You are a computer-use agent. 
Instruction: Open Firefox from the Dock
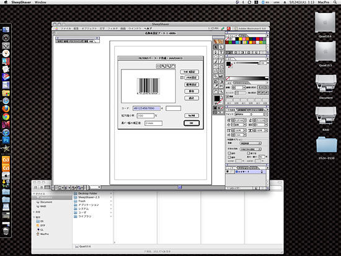6,108
